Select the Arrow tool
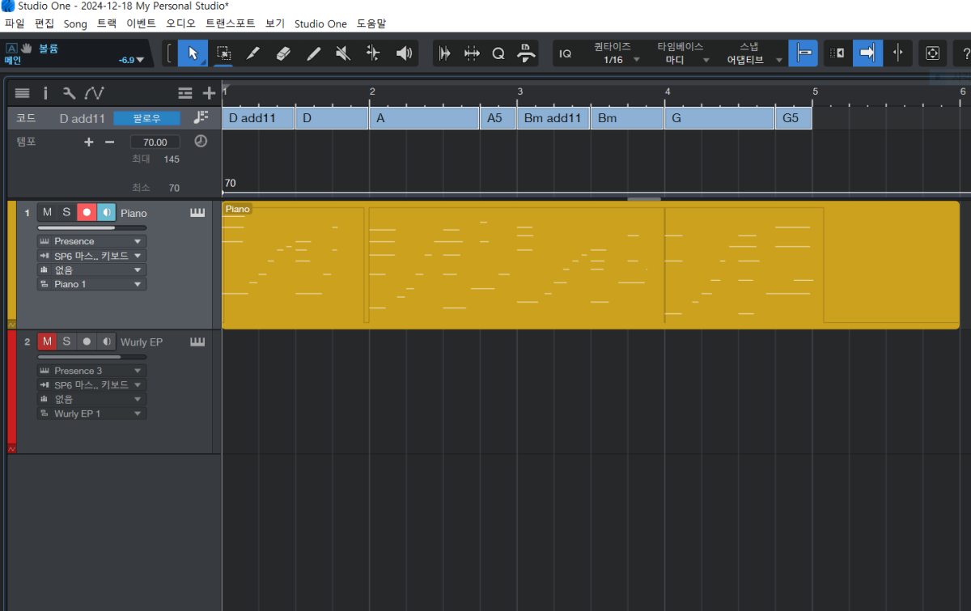The image size is (971, 611). (x=193, y=53)
